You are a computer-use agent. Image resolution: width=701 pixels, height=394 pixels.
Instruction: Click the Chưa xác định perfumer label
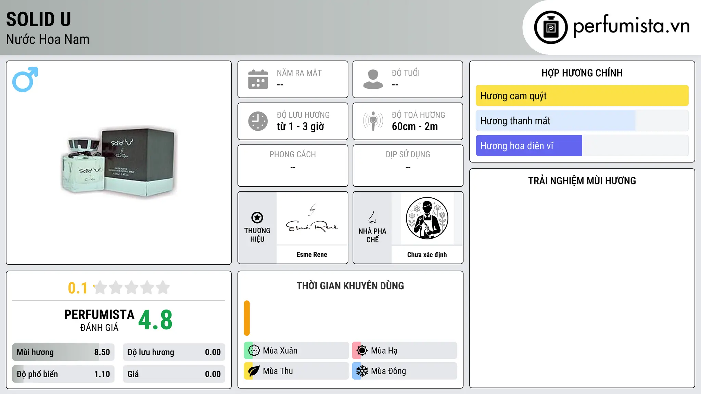click(x=427, y=254)
